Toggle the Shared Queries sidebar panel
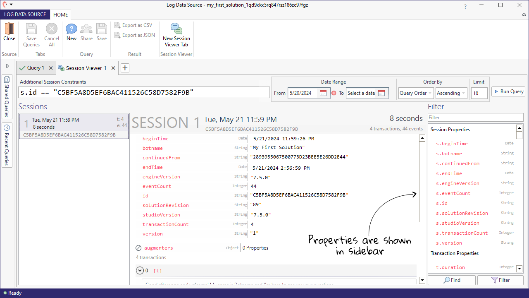The image size is (529, 298). [x=7, y=94]
